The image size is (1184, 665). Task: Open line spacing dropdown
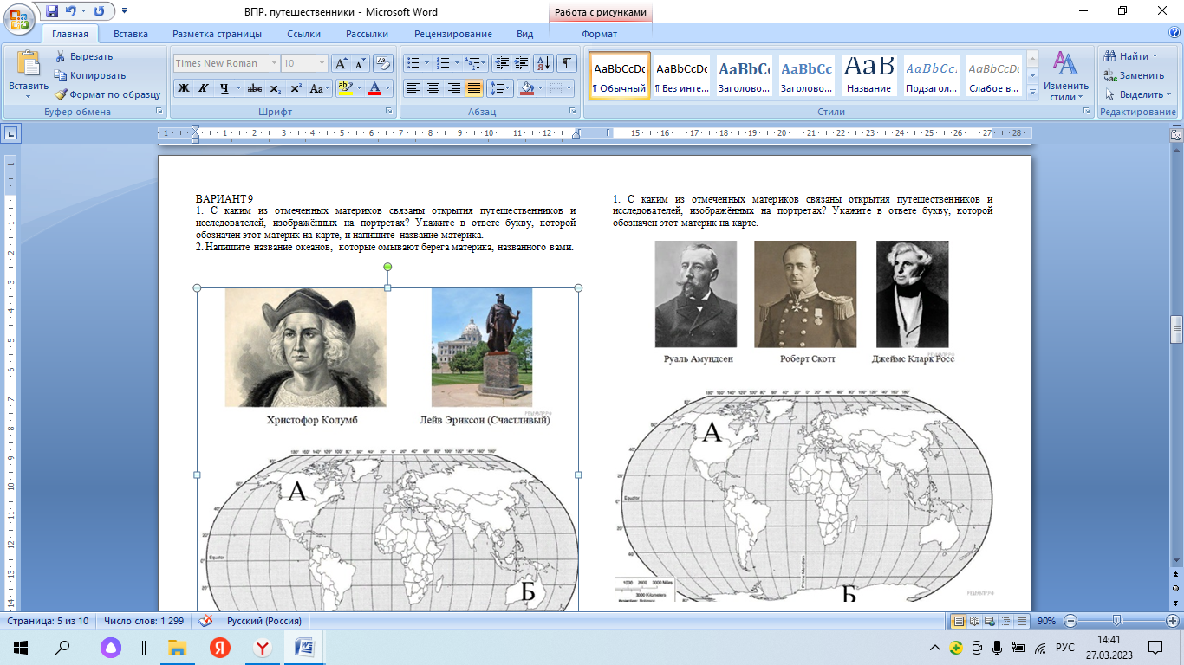(x=500, y=88)
